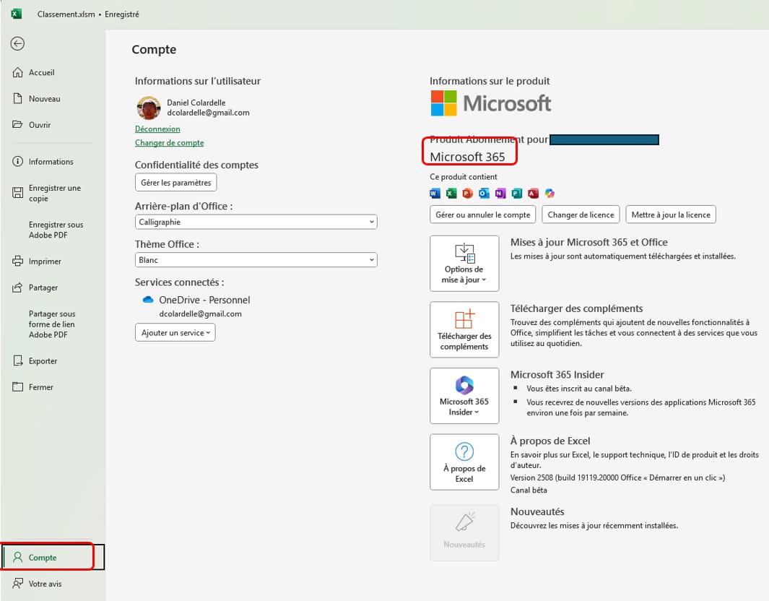Screen dimensions: 769x601
Task: Click the Outlook app icon
Action: click(484, 194)
